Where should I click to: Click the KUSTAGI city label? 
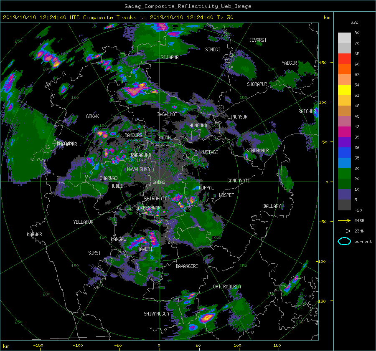pos(209,152)
